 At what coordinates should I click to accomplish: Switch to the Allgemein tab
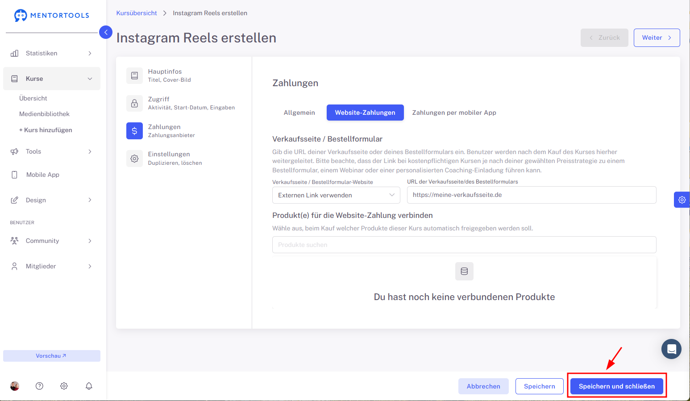coord(299,113)
